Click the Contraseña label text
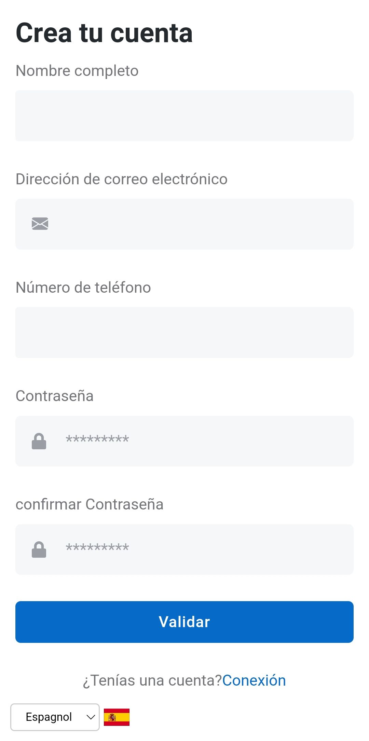 coord(55,396)
